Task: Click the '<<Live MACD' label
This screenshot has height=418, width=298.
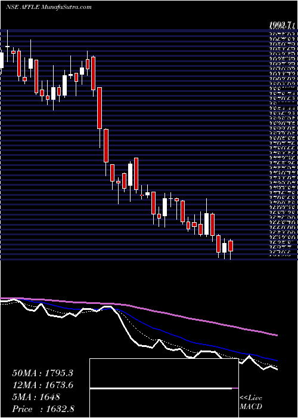Action: tap(251, 402)
